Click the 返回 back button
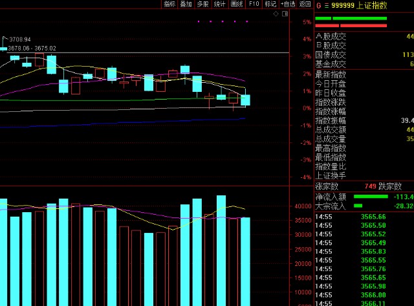414x306 pixels. click(304, 4)
